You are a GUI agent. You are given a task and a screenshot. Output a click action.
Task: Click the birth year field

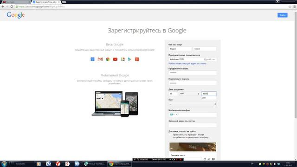coord(209,94)
